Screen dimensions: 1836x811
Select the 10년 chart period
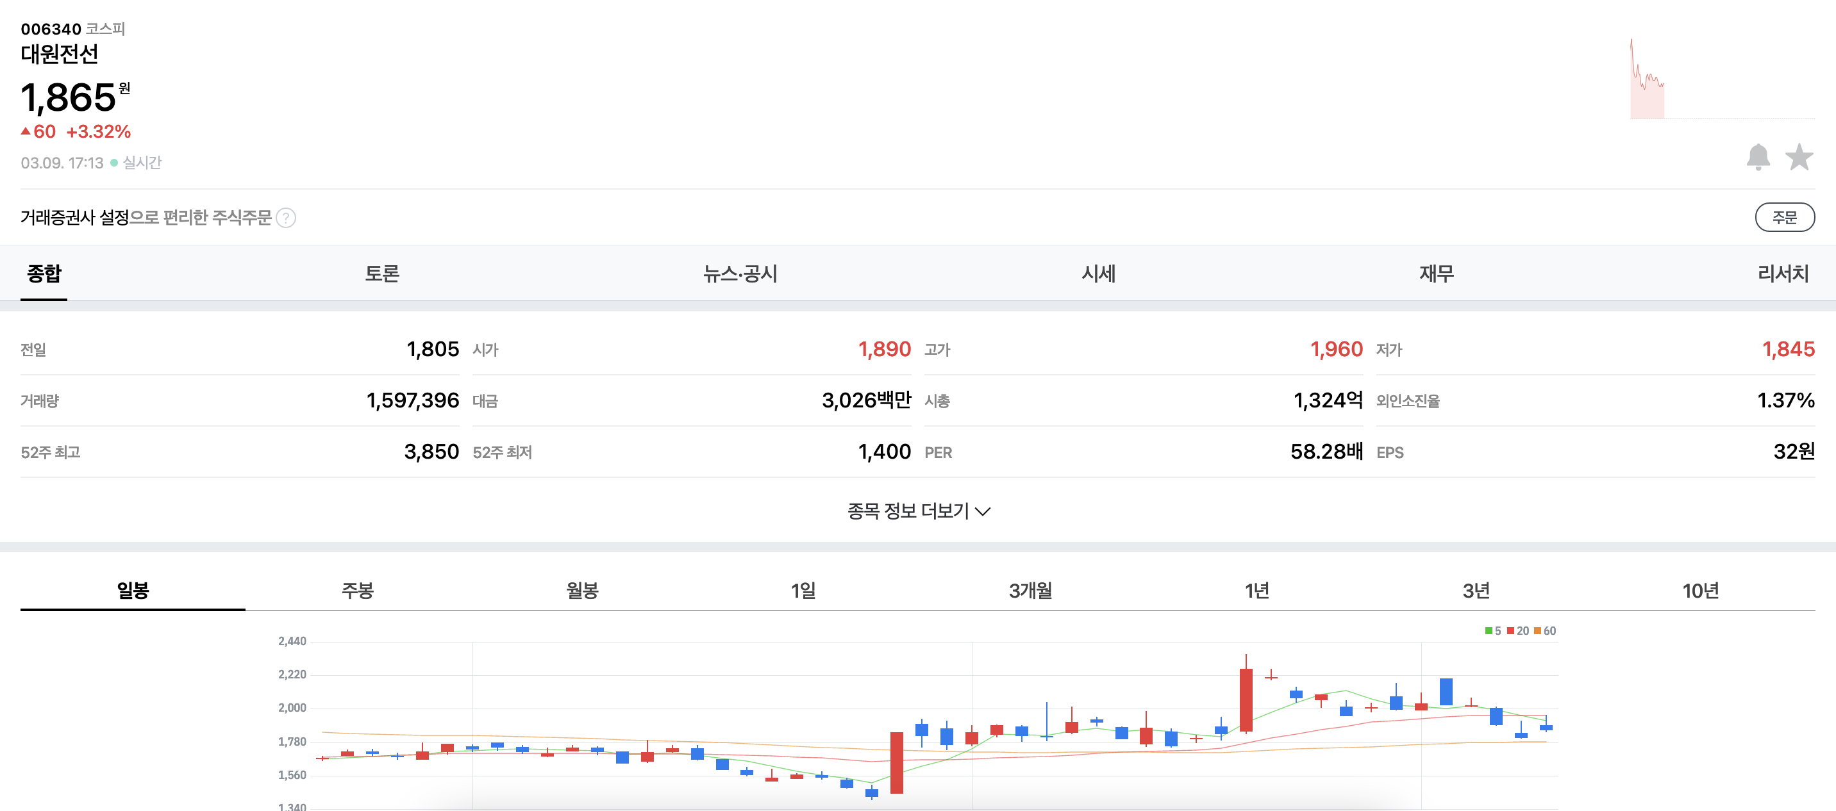coord(1701,590)
